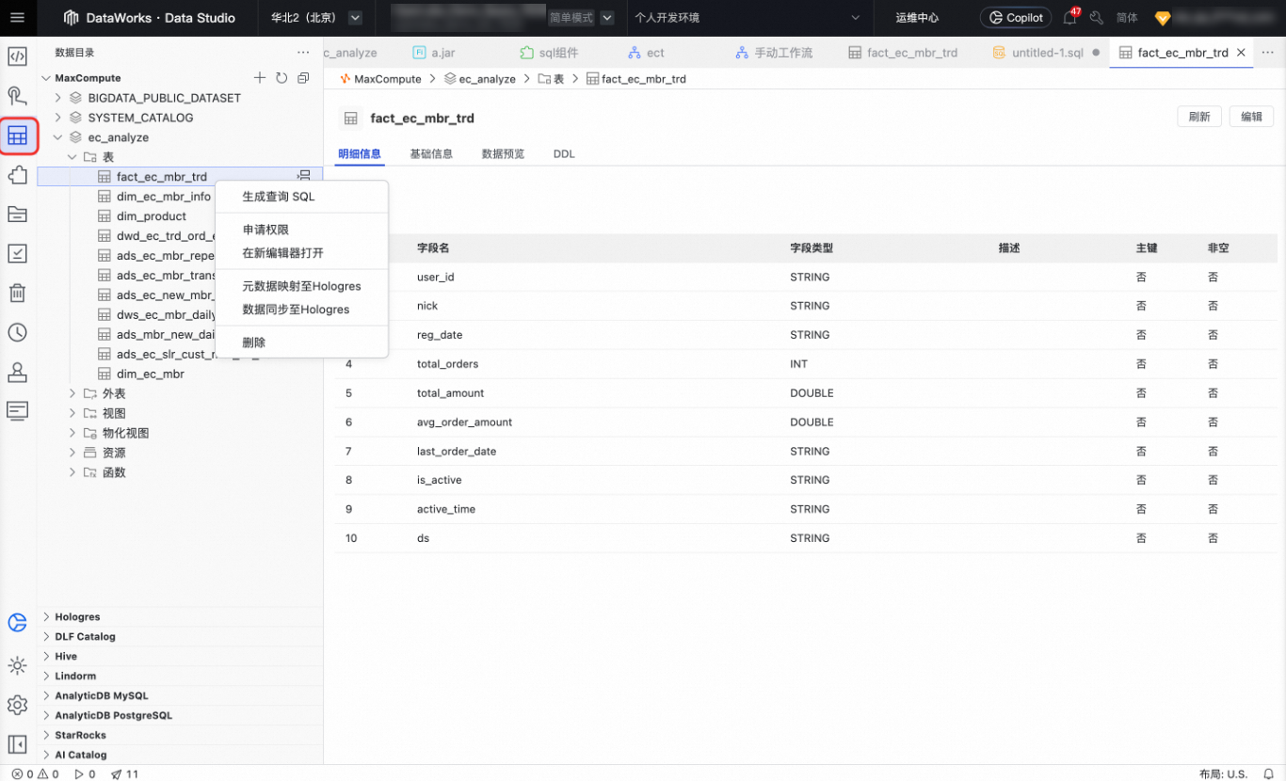The height and width of the screenshot is (781, 1286).
Task: Click the 编辑 button
Action: click(x=1251, y=117)
